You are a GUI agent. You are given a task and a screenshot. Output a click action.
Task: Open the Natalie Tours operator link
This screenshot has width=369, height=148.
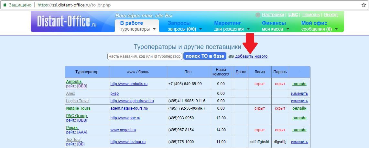pos(78,108)
